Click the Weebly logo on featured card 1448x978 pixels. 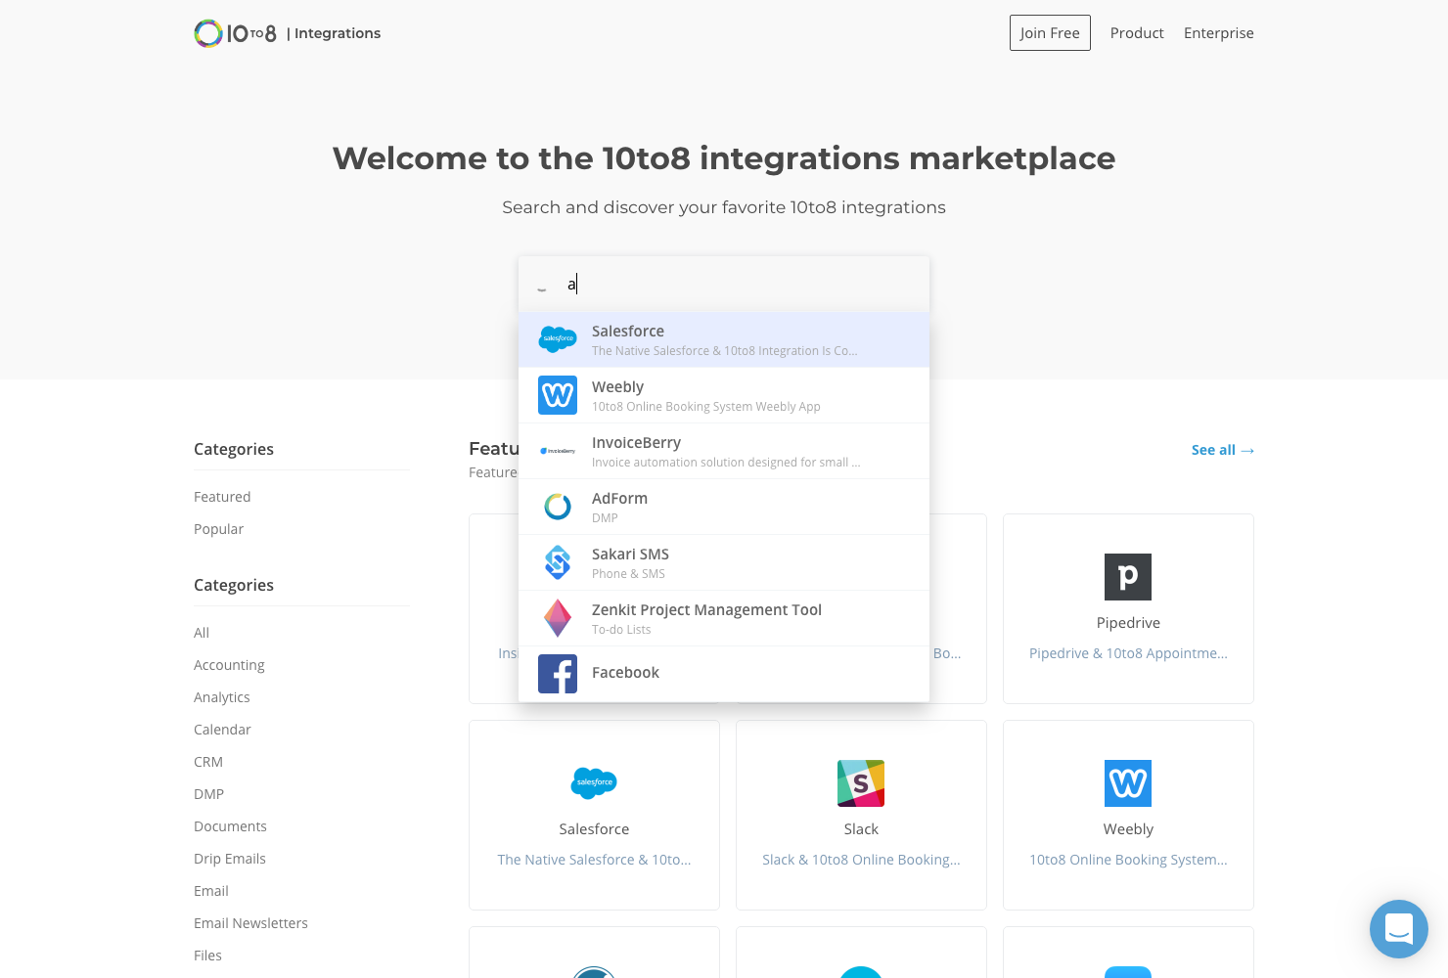pyautogui.click(x=1128, y=783)
